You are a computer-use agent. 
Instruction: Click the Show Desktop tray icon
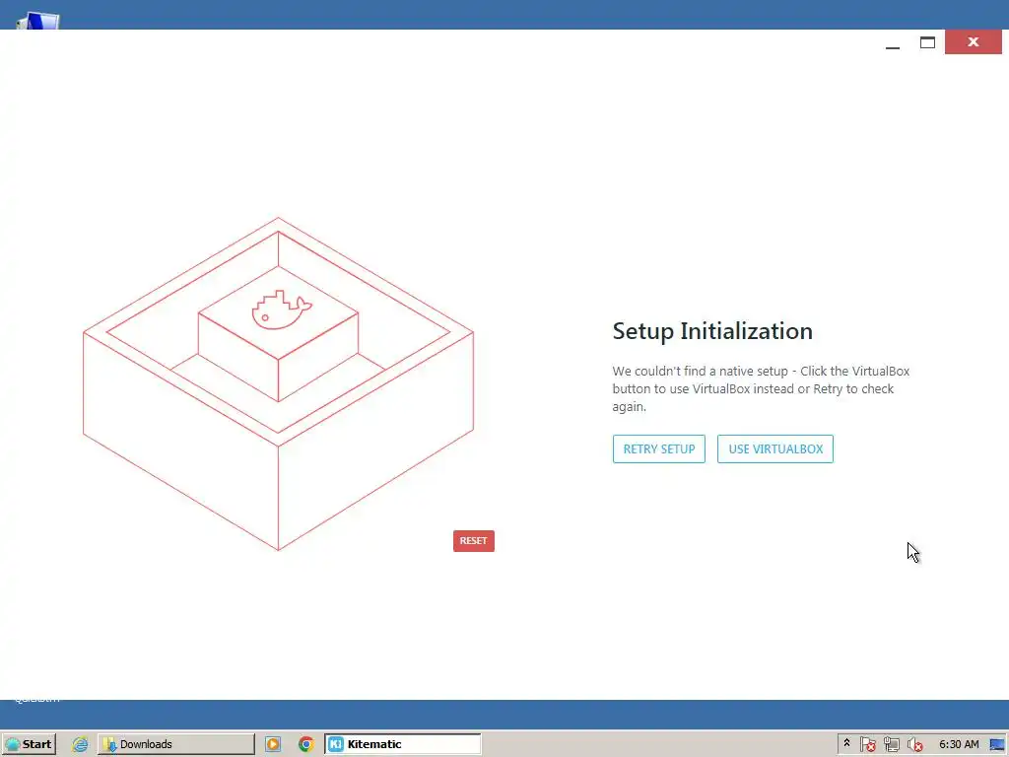(x=997, y=744)
